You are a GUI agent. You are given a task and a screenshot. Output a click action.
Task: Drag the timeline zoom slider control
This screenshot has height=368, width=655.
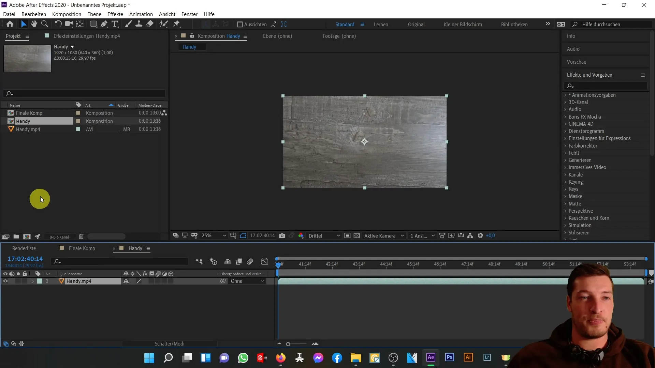[288, 343]
